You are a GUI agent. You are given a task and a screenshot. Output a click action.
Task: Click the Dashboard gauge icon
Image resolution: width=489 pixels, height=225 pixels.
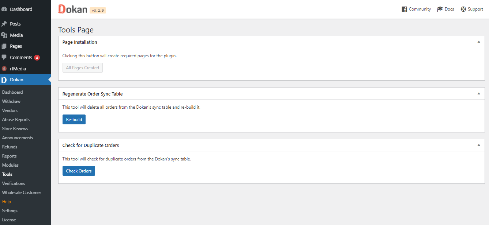pos(4,9)
